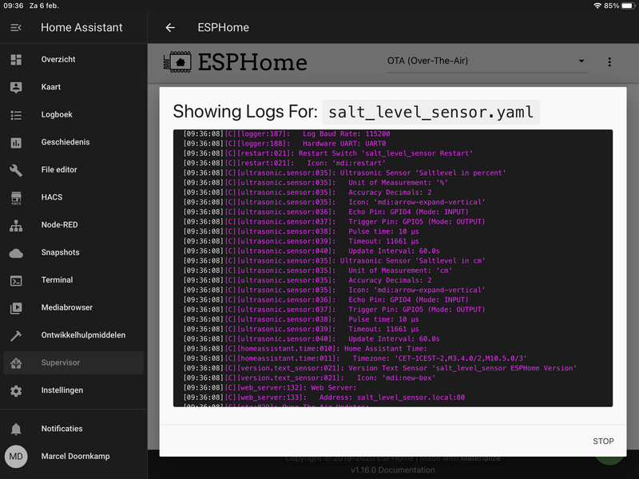Click the back arrow next to ESPHome

pyautogui.click(x=170, y=28)
